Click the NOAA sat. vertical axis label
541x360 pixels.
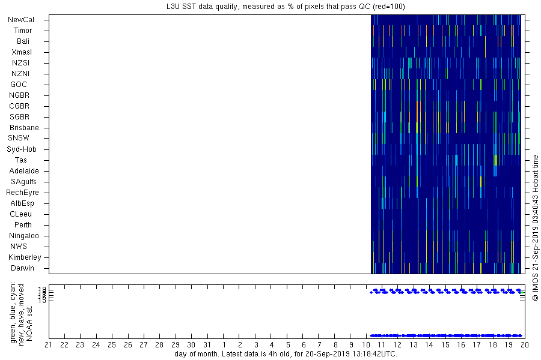pyautogui.click(x=29, y=313)
